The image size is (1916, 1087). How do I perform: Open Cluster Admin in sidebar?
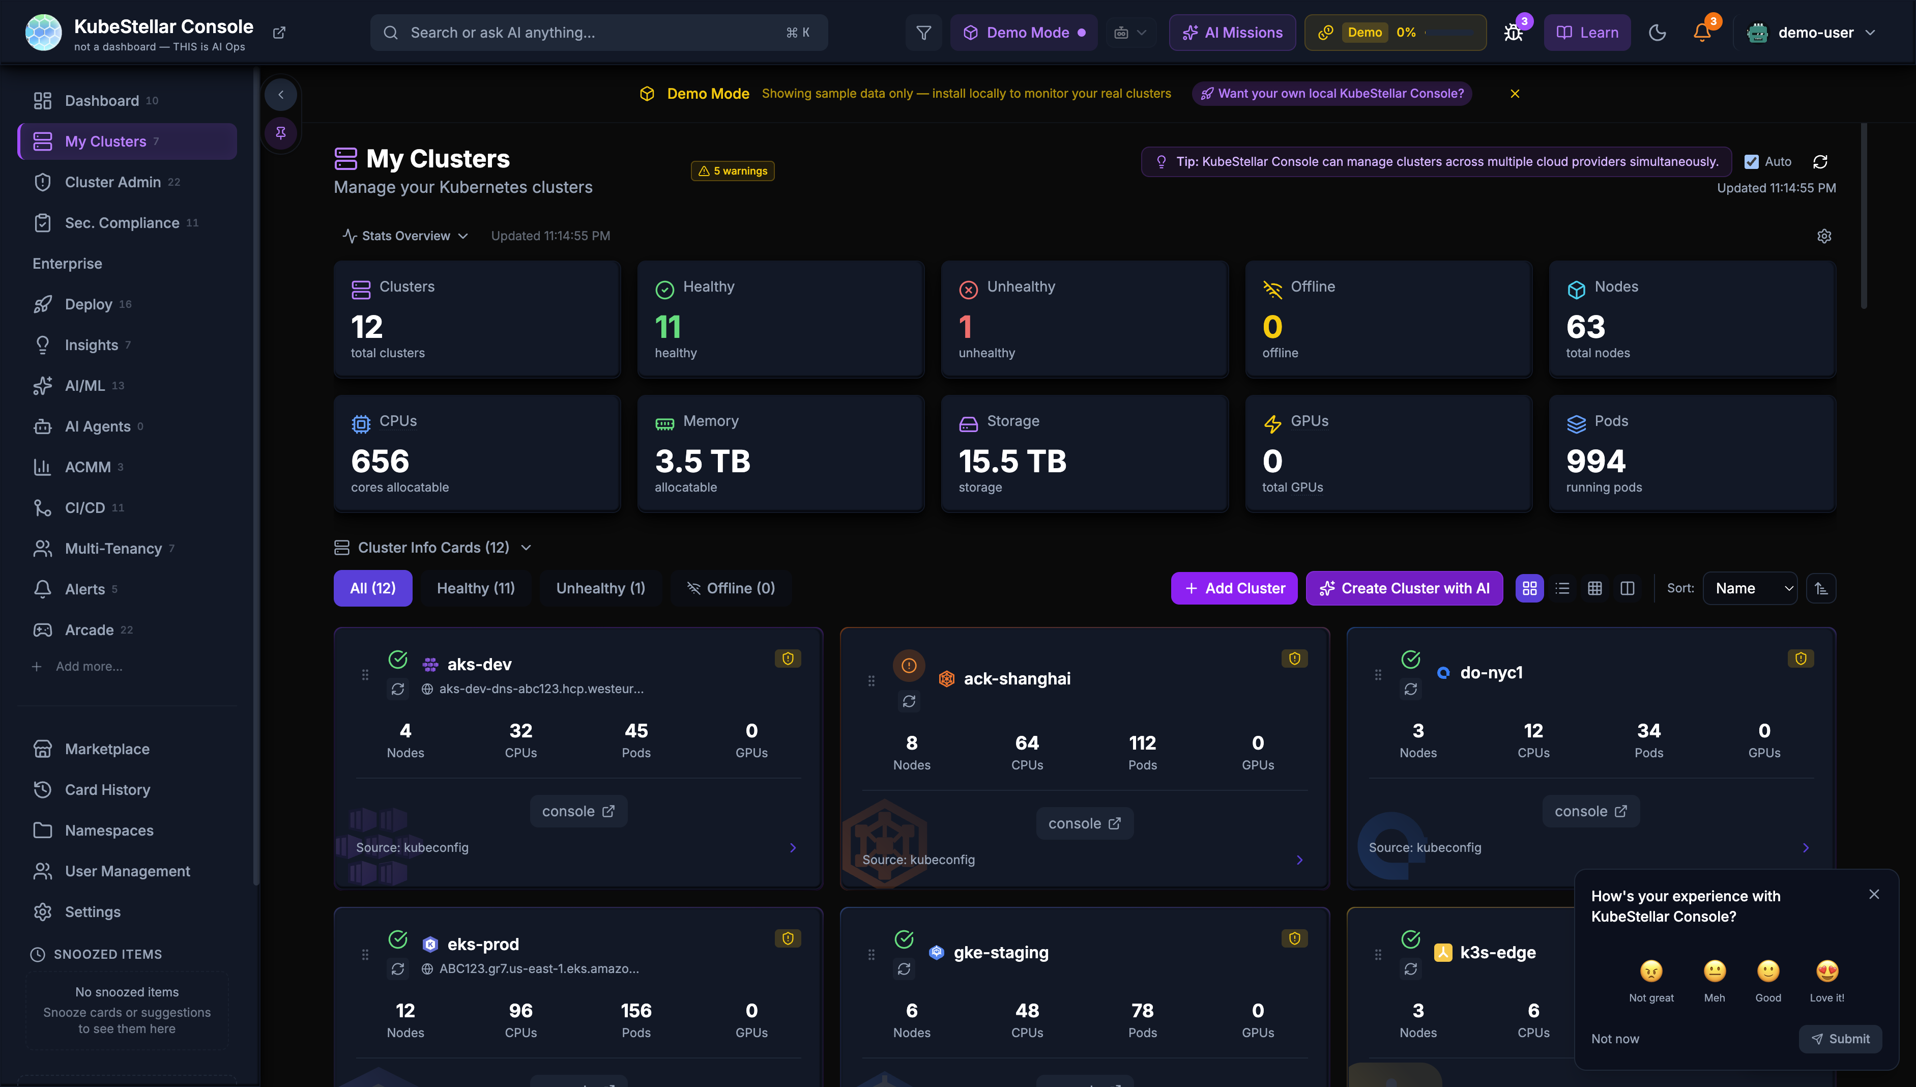(127, 182)
